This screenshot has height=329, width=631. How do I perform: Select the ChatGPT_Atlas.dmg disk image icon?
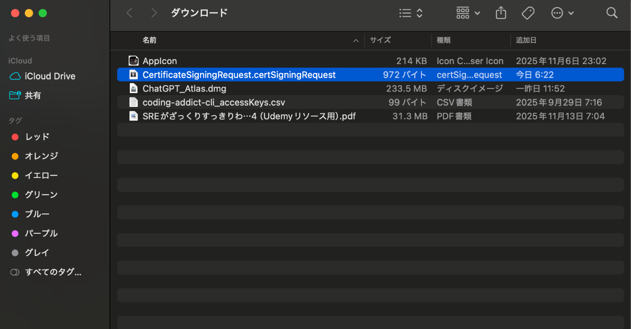133,88
